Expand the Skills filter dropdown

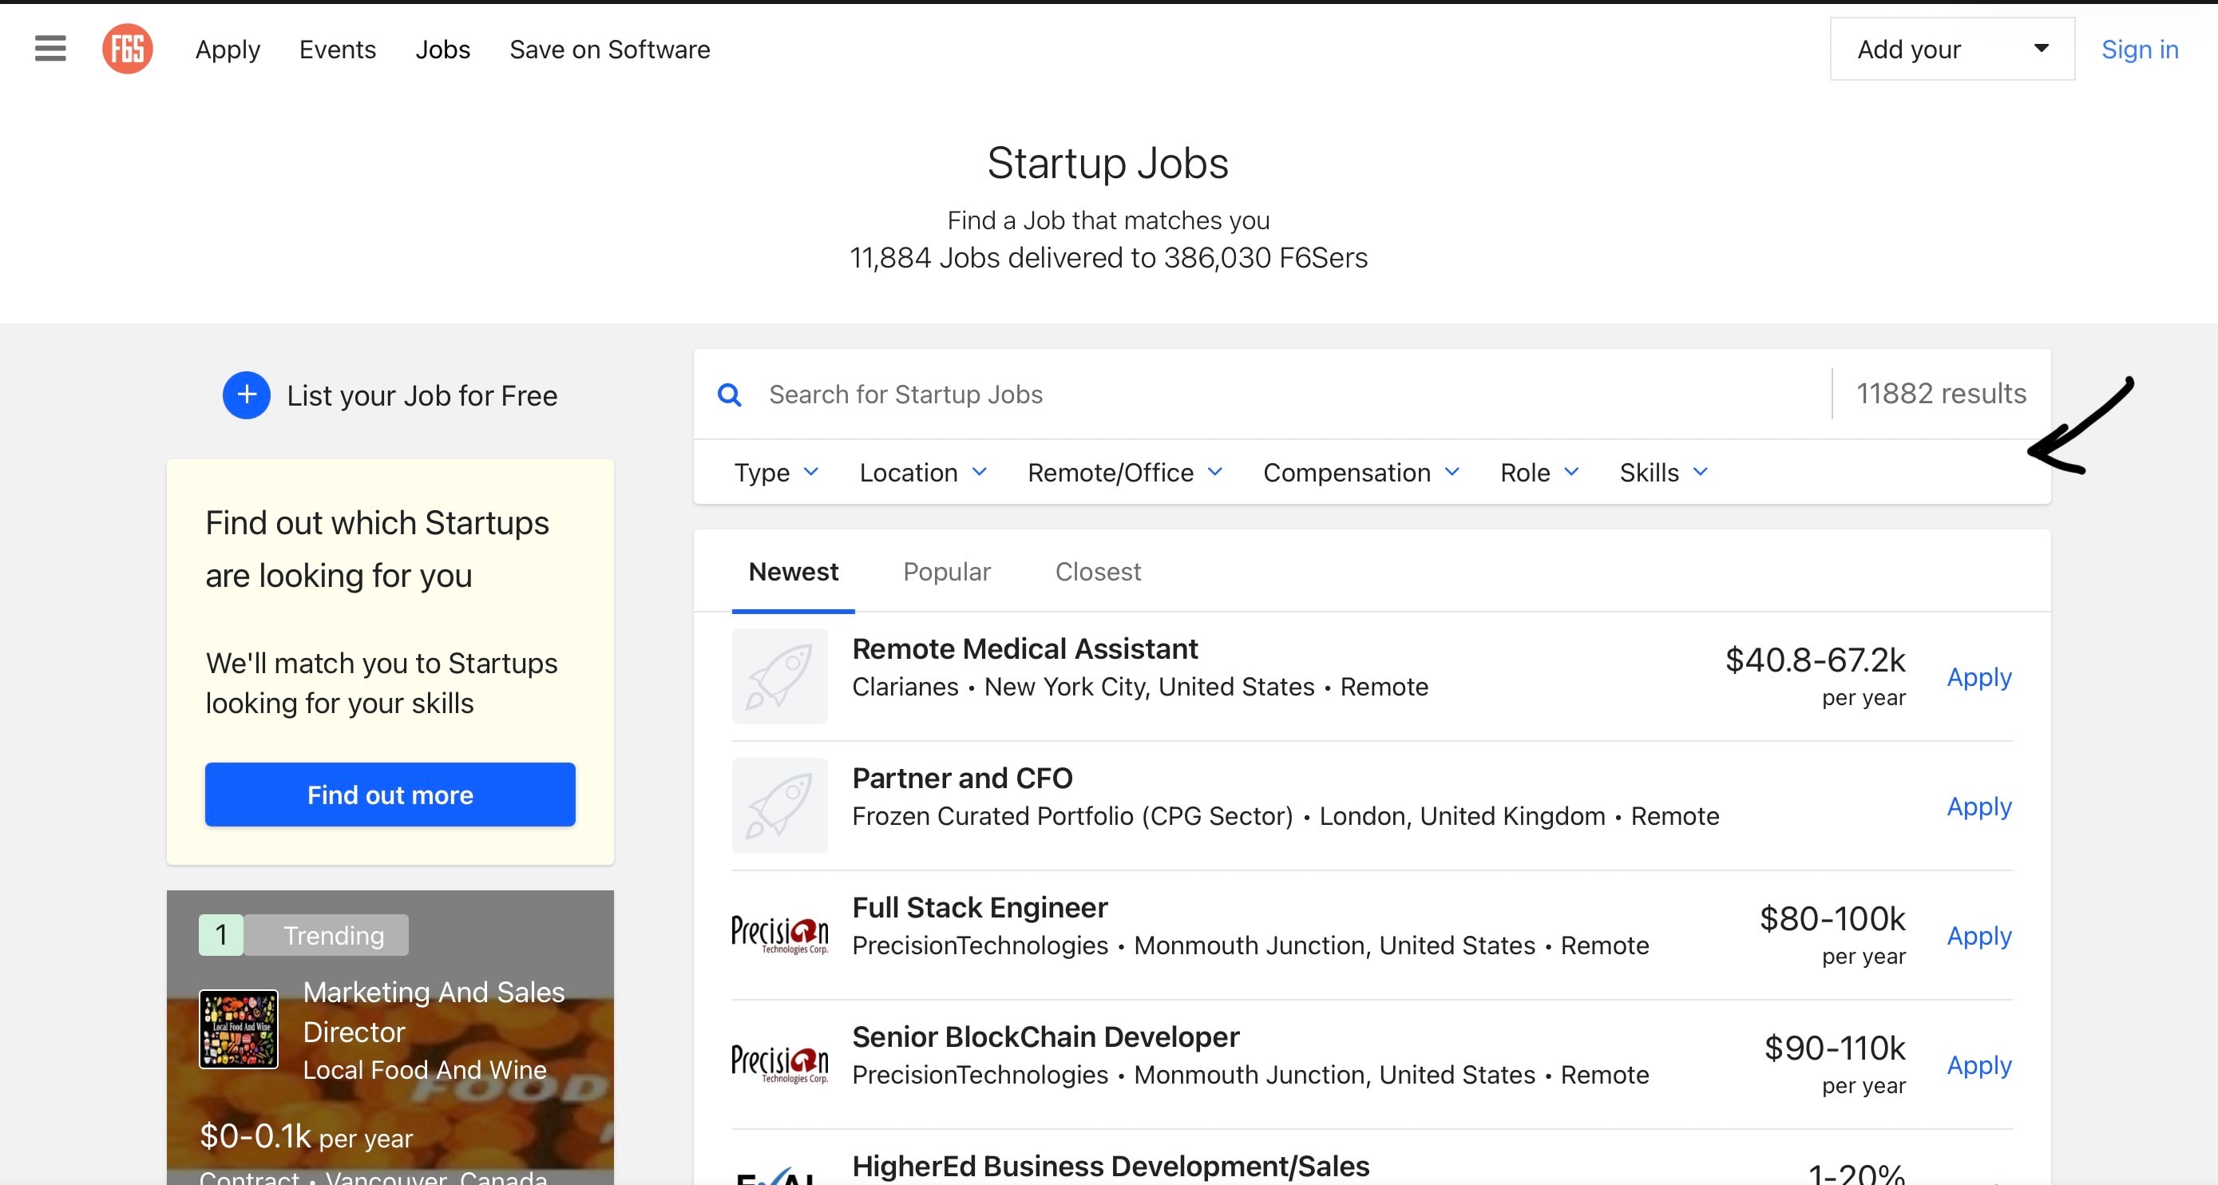[1662, 473]
